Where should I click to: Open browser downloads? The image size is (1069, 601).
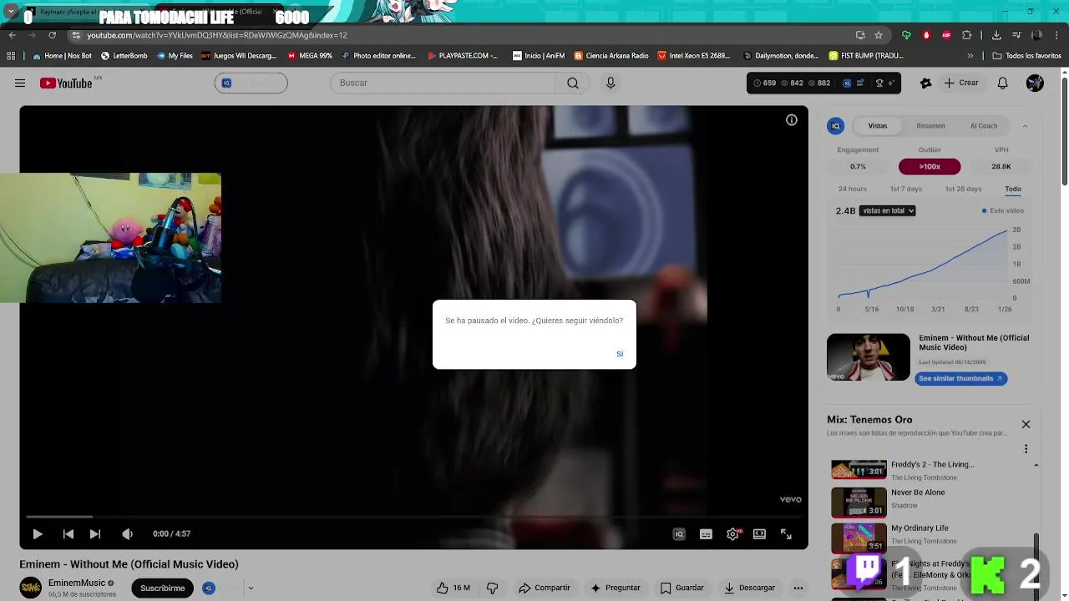point(996,35)
